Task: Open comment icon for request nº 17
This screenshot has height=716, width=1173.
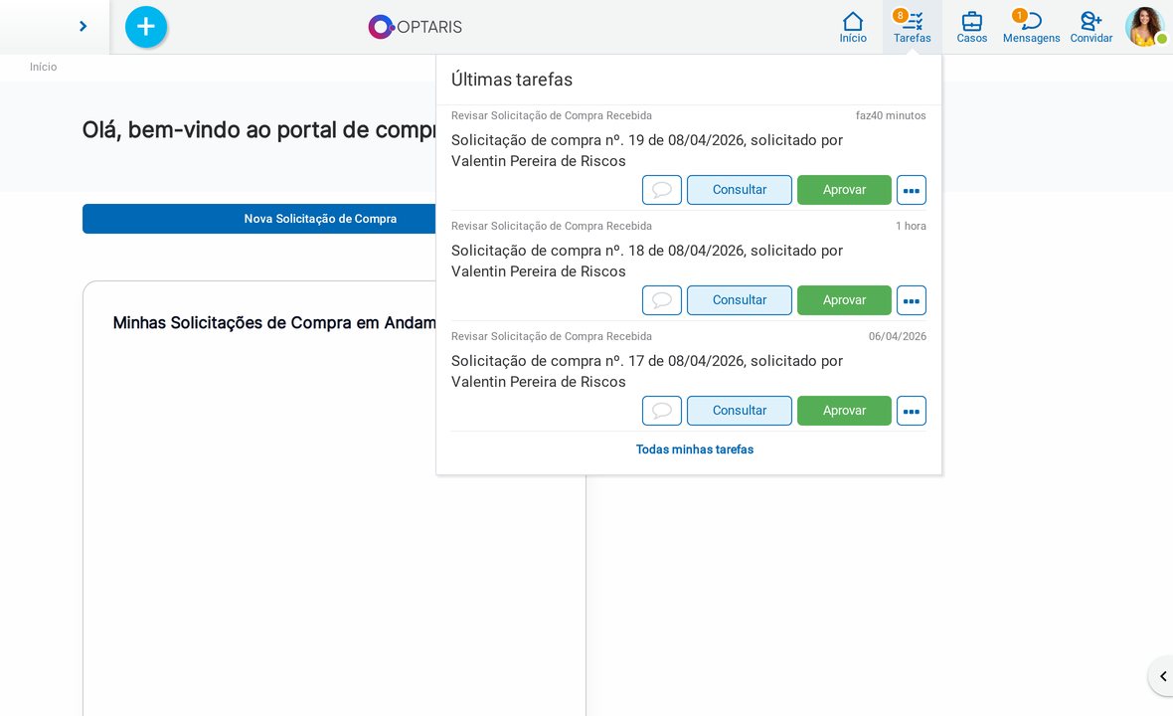Action: coord(662,411)
